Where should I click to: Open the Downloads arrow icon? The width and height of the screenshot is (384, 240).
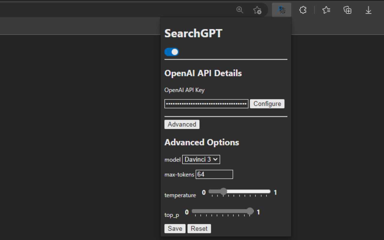click(368, 10)
